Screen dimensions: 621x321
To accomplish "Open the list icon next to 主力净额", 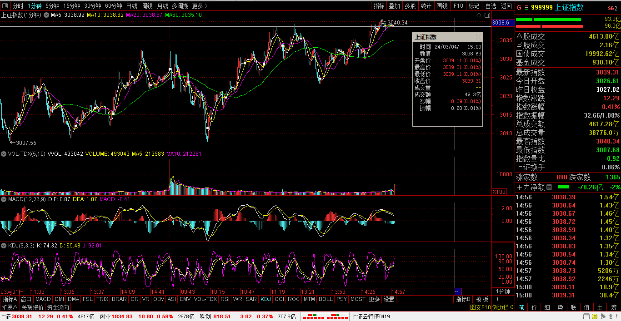I will (549, 187).
